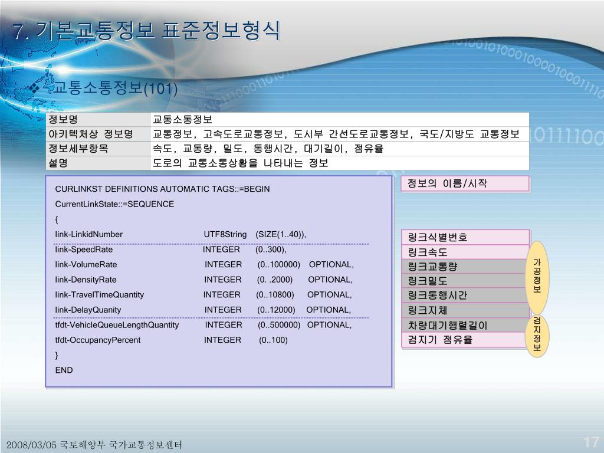Click the '(0..10800)' range value
Image resolution: width=604 pixels, height=453 pixels.
pos(275,295)
